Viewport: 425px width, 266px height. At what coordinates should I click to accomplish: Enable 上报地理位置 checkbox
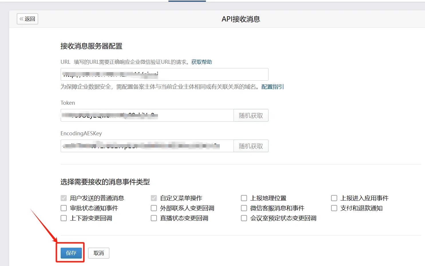point(244,198)
